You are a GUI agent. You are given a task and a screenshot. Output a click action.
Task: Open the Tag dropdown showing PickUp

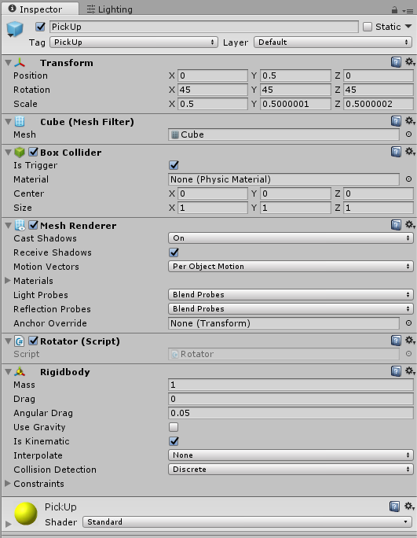[x=134, y=42]
